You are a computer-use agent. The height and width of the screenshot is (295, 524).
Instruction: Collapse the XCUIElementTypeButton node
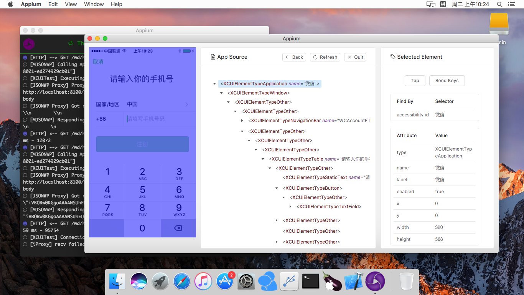tap(277, 188)
